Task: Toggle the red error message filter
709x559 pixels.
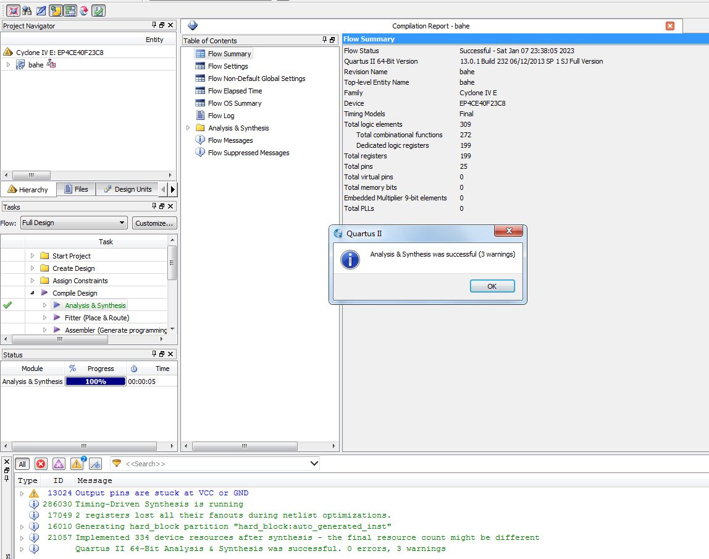Action: tap(41, 464)
